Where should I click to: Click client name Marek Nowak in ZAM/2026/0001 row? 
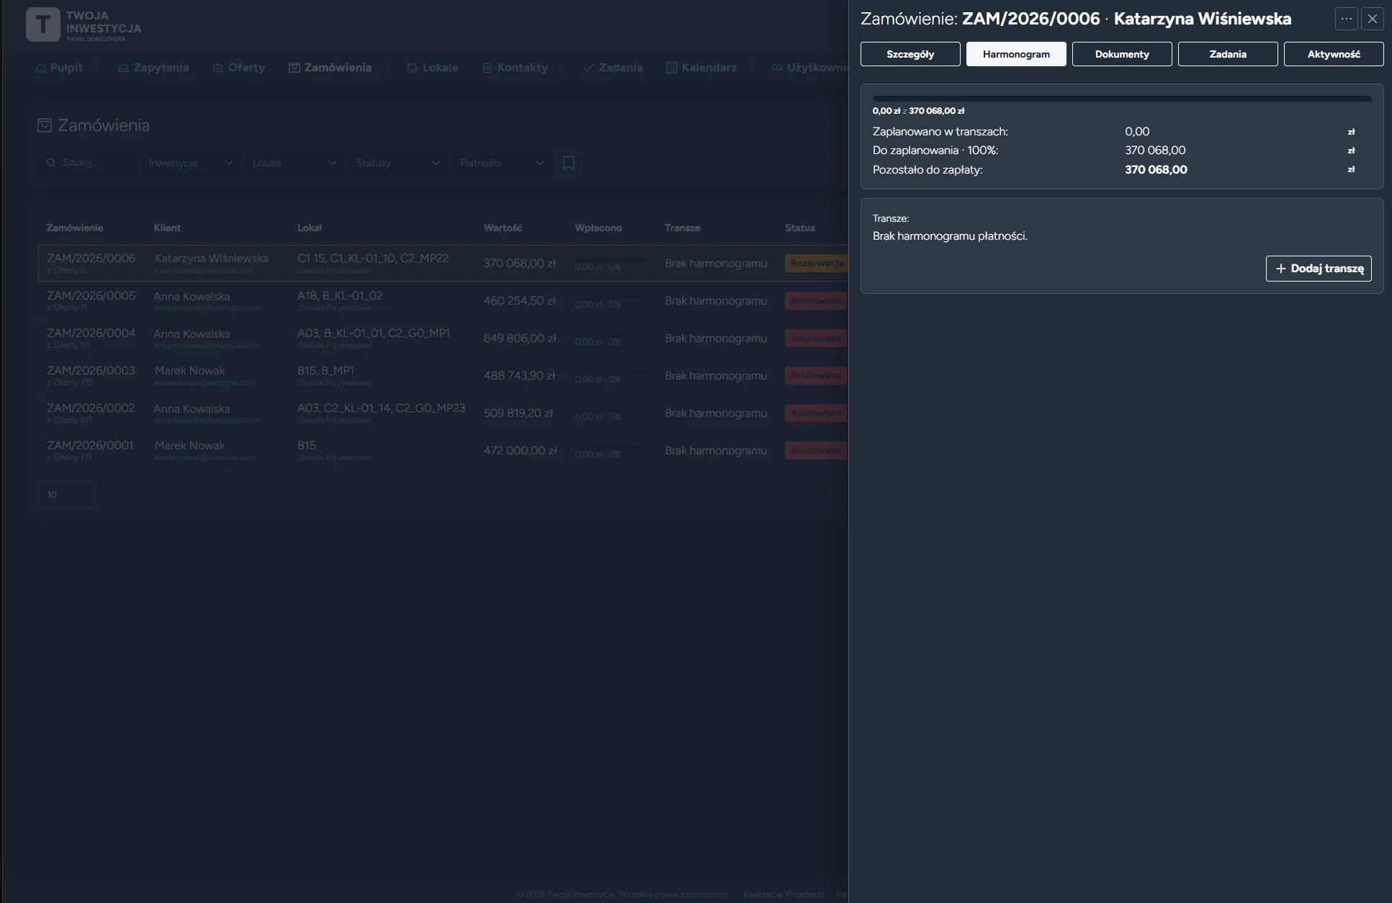(189, 446)
